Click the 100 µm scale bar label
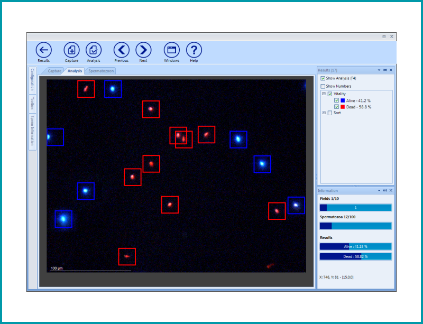423x324 pixels. [57, 268]
